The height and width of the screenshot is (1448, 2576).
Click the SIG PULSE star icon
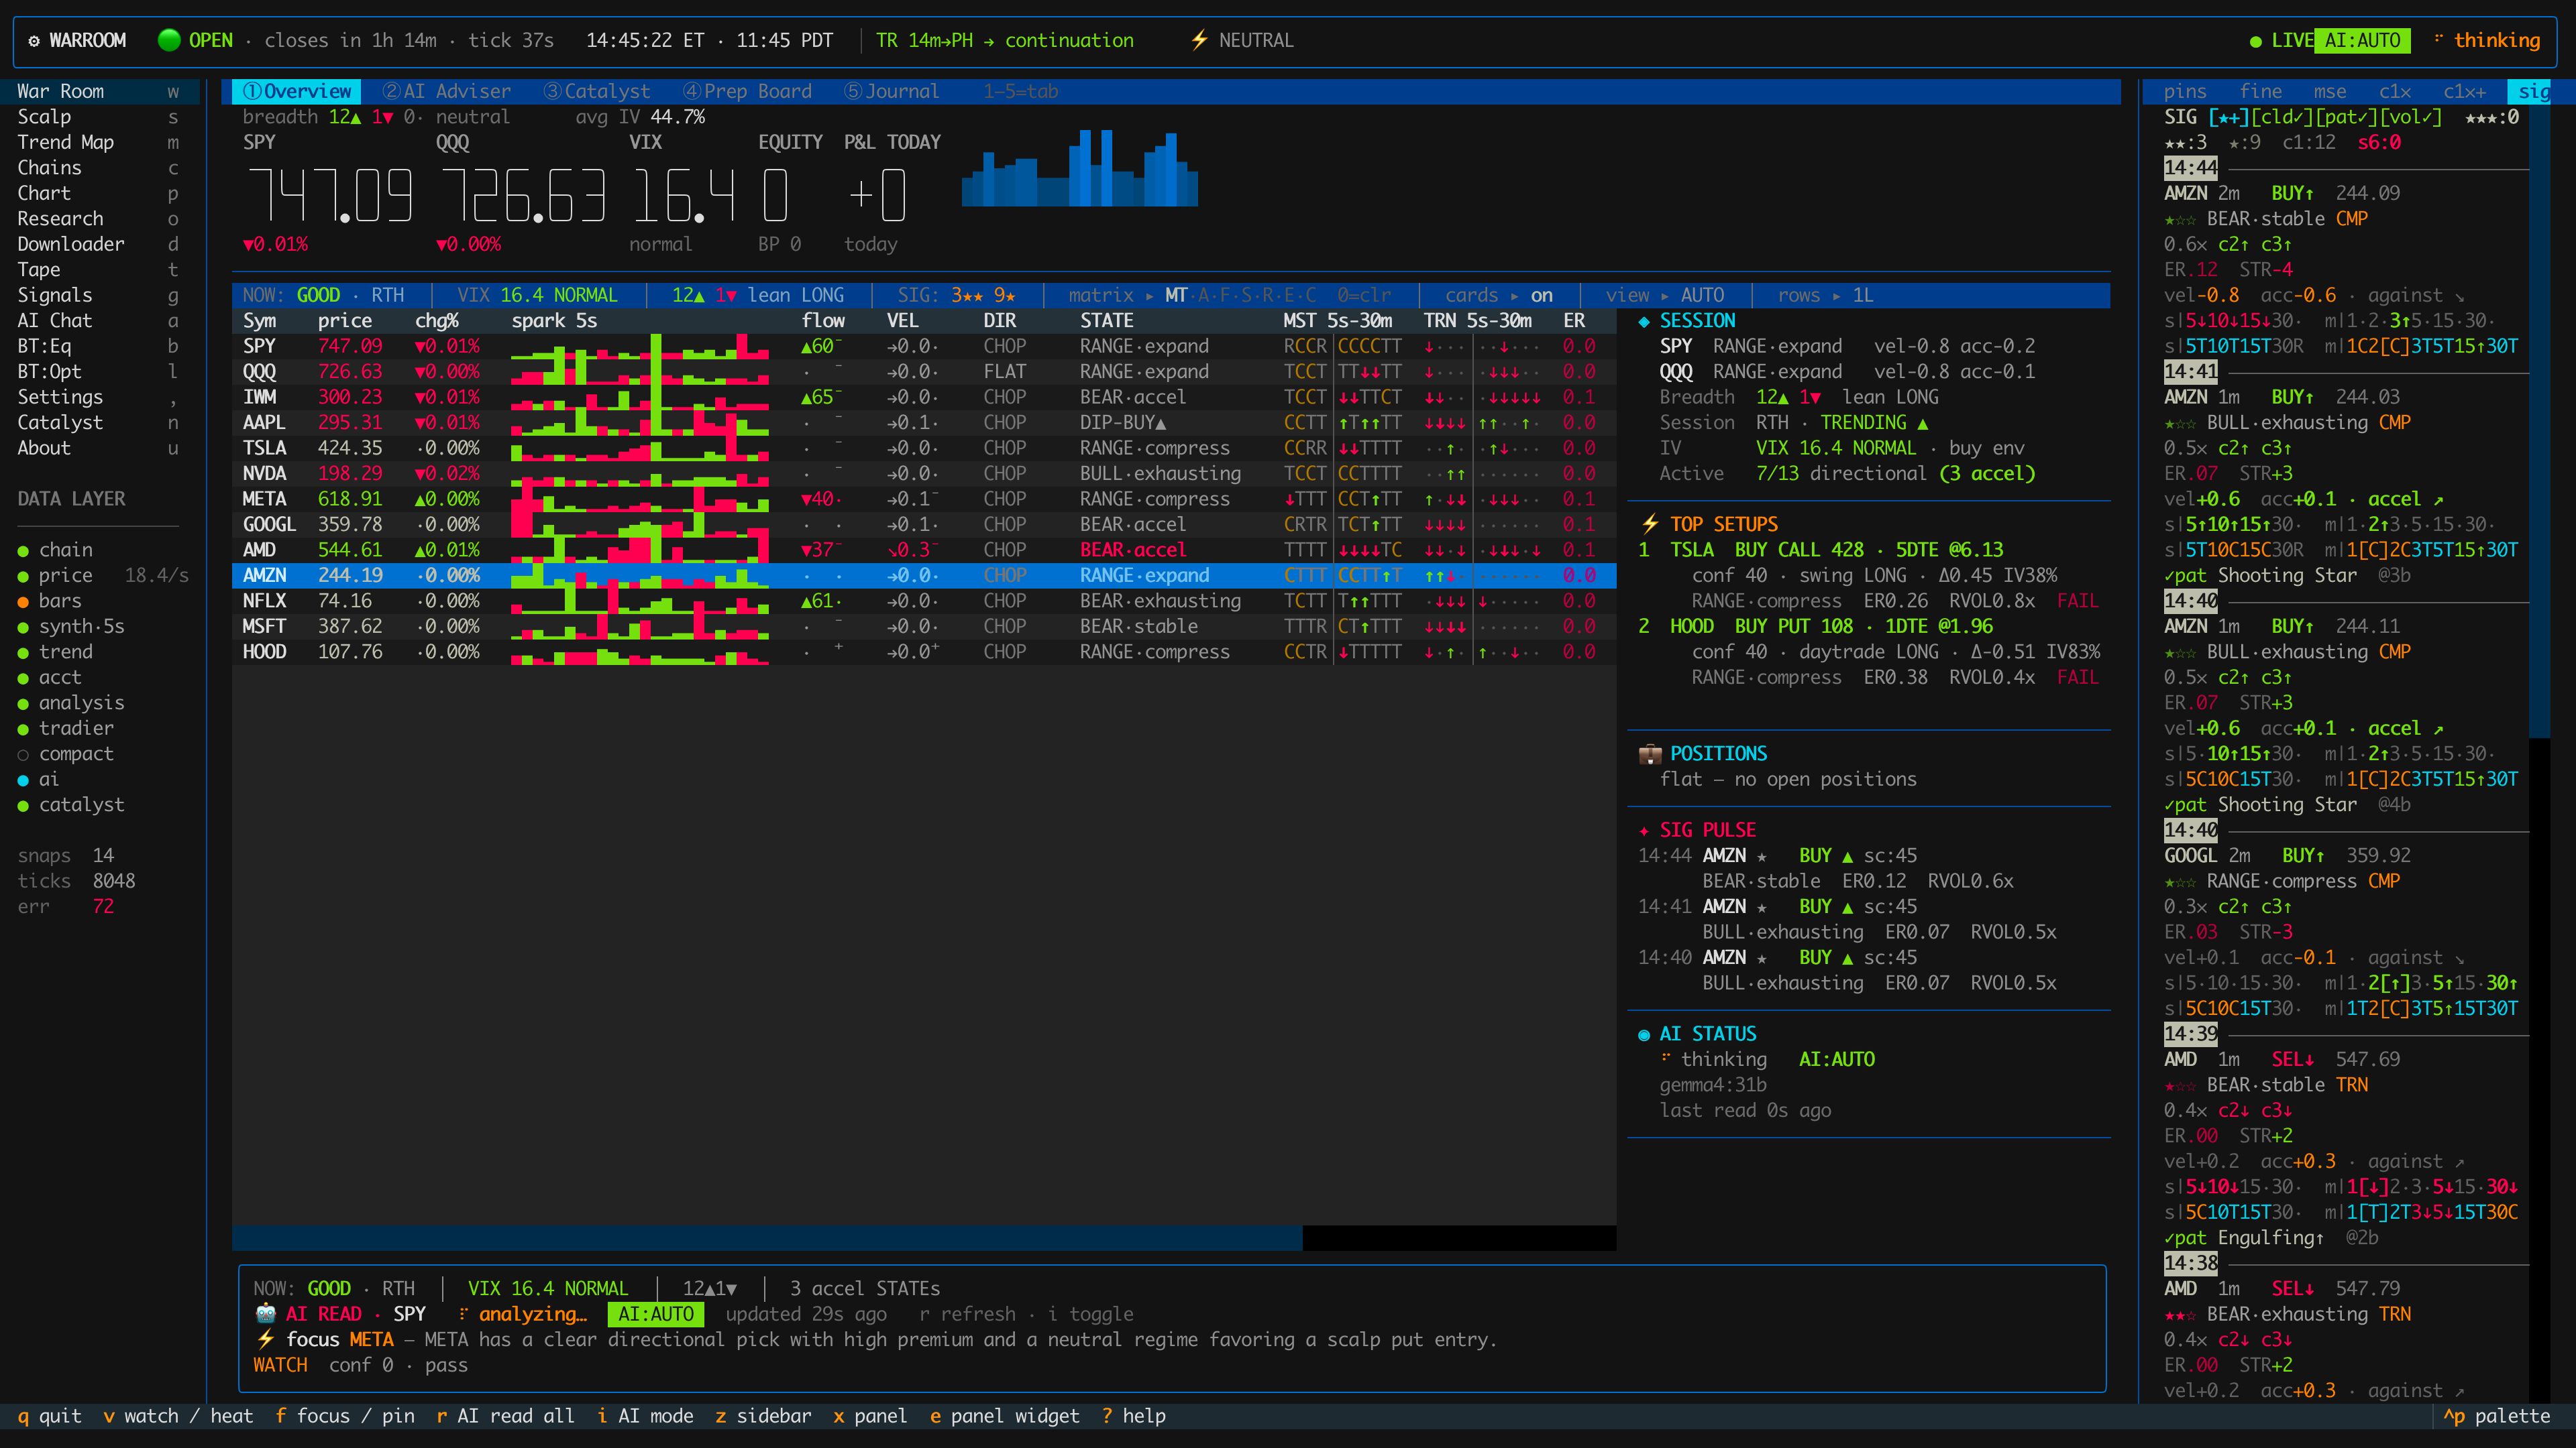pos(1644,831)
